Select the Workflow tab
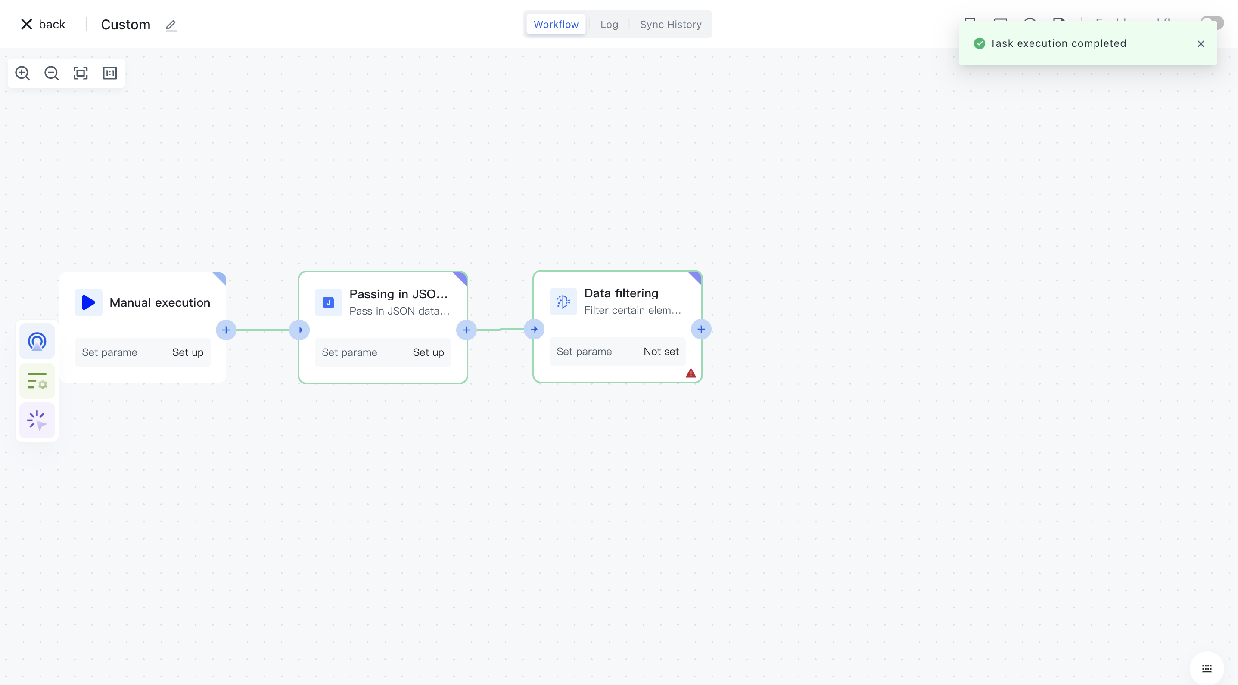The height and width of the screenshot is (685, 1238). pyautogui.click(x=556, y=25)
